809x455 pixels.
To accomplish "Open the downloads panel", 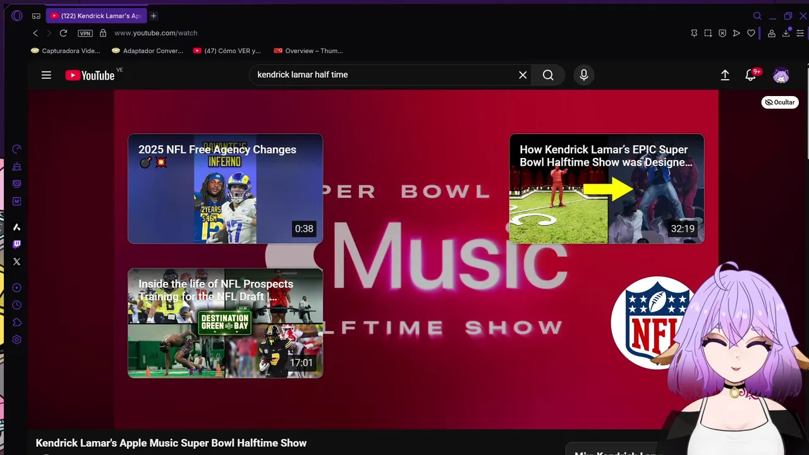I will tap(786, 33).
